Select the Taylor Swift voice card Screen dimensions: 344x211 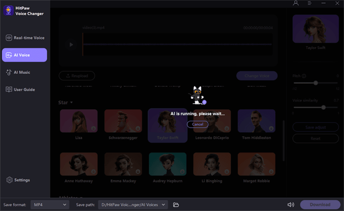tap(168, 126)
